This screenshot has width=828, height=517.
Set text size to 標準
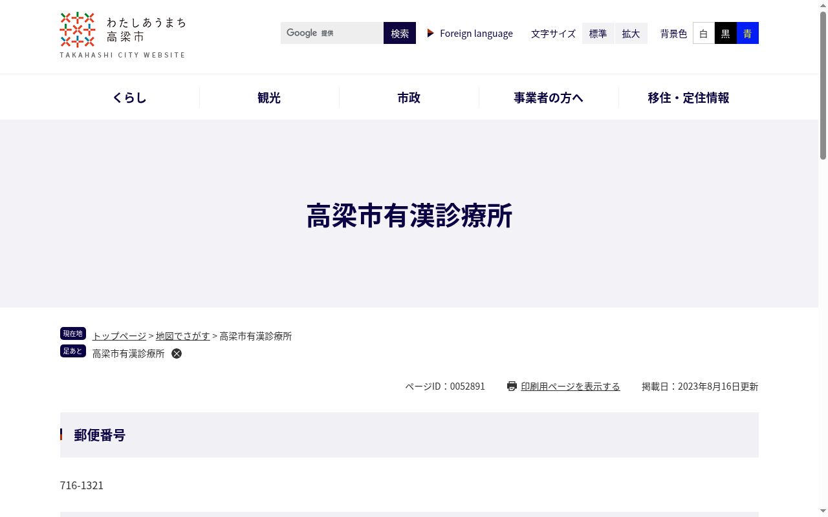(598, 33)
